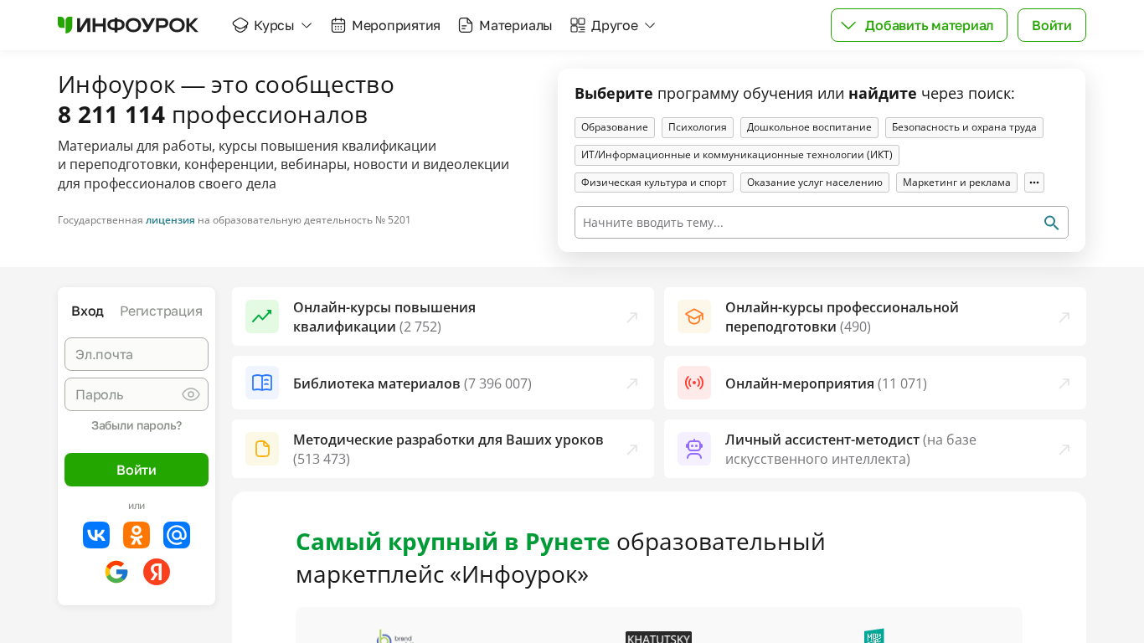The width and height of the screenshot is (1144, 643).
Task: Click the Добавить материал chevron icon
Action: 848,25
